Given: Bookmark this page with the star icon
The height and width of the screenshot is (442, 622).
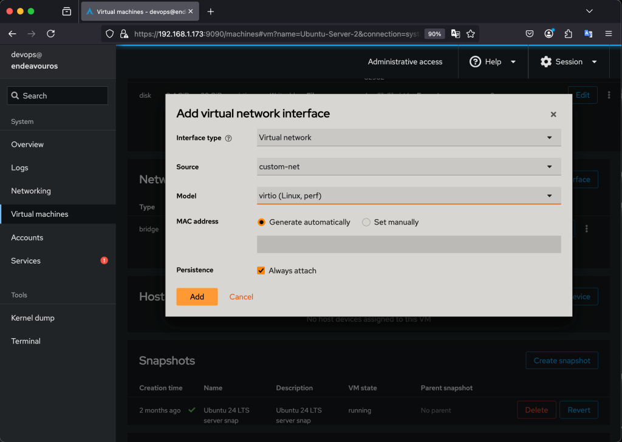Looking at the screenshot, I should click(x=471, y=34).
